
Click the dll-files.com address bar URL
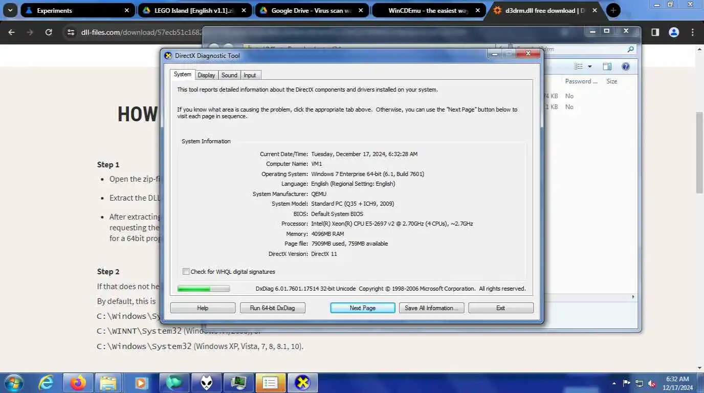tap(142, 32)
